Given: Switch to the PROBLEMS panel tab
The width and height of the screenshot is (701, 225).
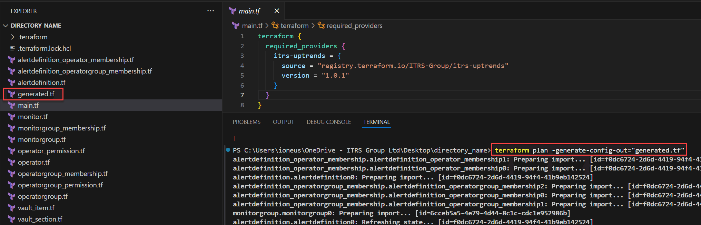Looking at the screenshot, I should pyautogui.click(x=247, y=122).
